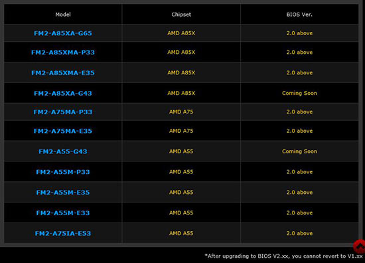365x263 pixels.
Task: Open the FM2-A55-G43 model link
Action: click(63, 151)
